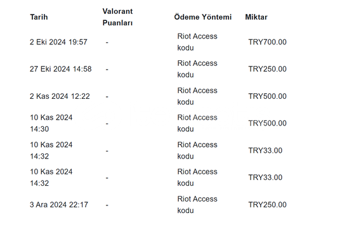Click the dash in the 27 Eki row

point(107,69)
